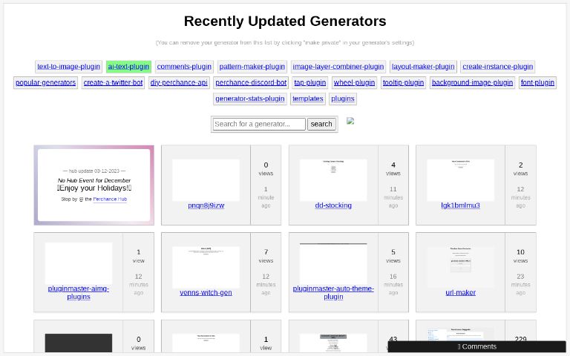Viewport: 570px width, 356px height.
Task: Open the templates link
Action: point(307,99)
